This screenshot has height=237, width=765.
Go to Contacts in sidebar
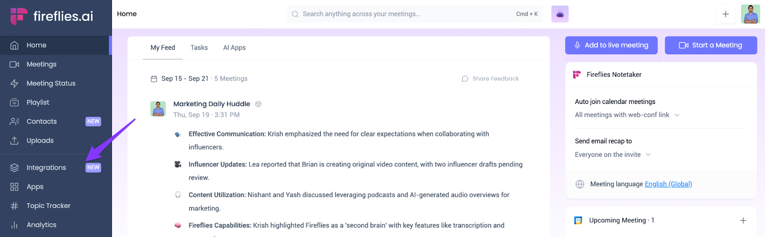(42, 122)
